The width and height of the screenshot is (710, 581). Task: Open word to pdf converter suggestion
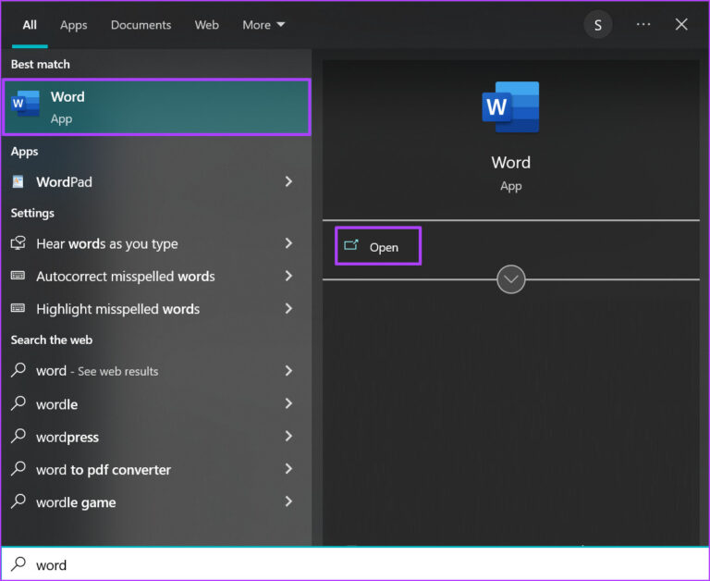click(104, 470)
